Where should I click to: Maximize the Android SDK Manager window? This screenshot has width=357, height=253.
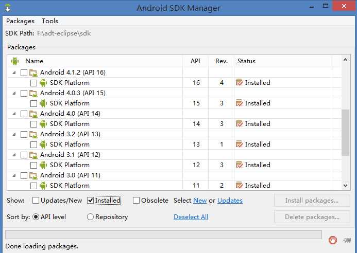(326, 6)
